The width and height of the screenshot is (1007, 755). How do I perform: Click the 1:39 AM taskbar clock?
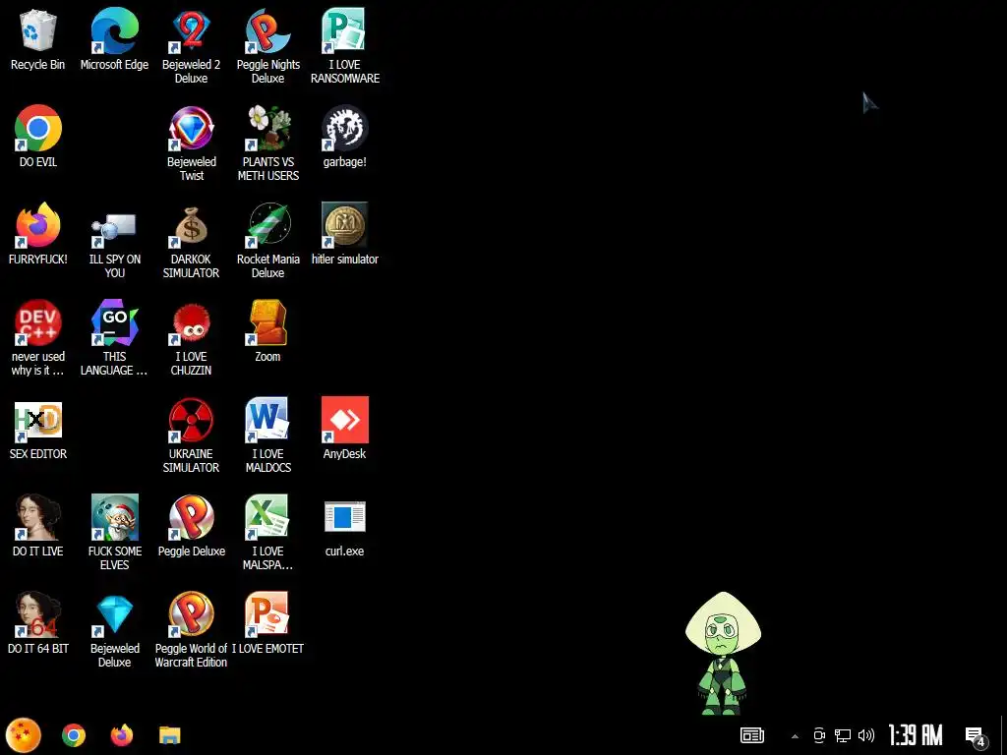pos(916,735)
